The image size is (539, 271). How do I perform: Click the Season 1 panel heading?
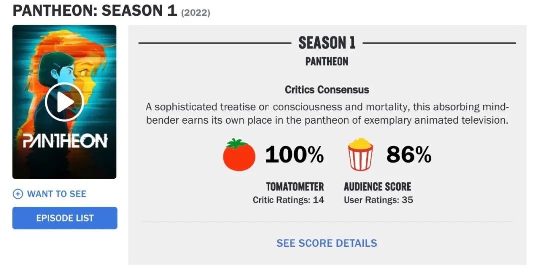click(327, 43)
